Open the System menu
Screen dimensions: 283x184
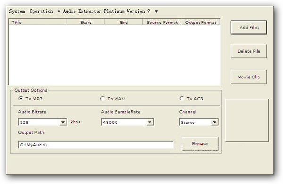tap(17, 11)
